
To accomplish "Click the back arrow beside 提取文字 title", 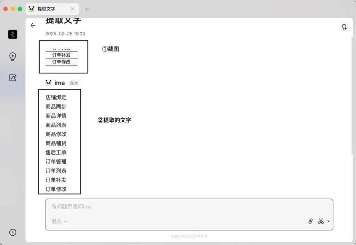I will (33, 25).
